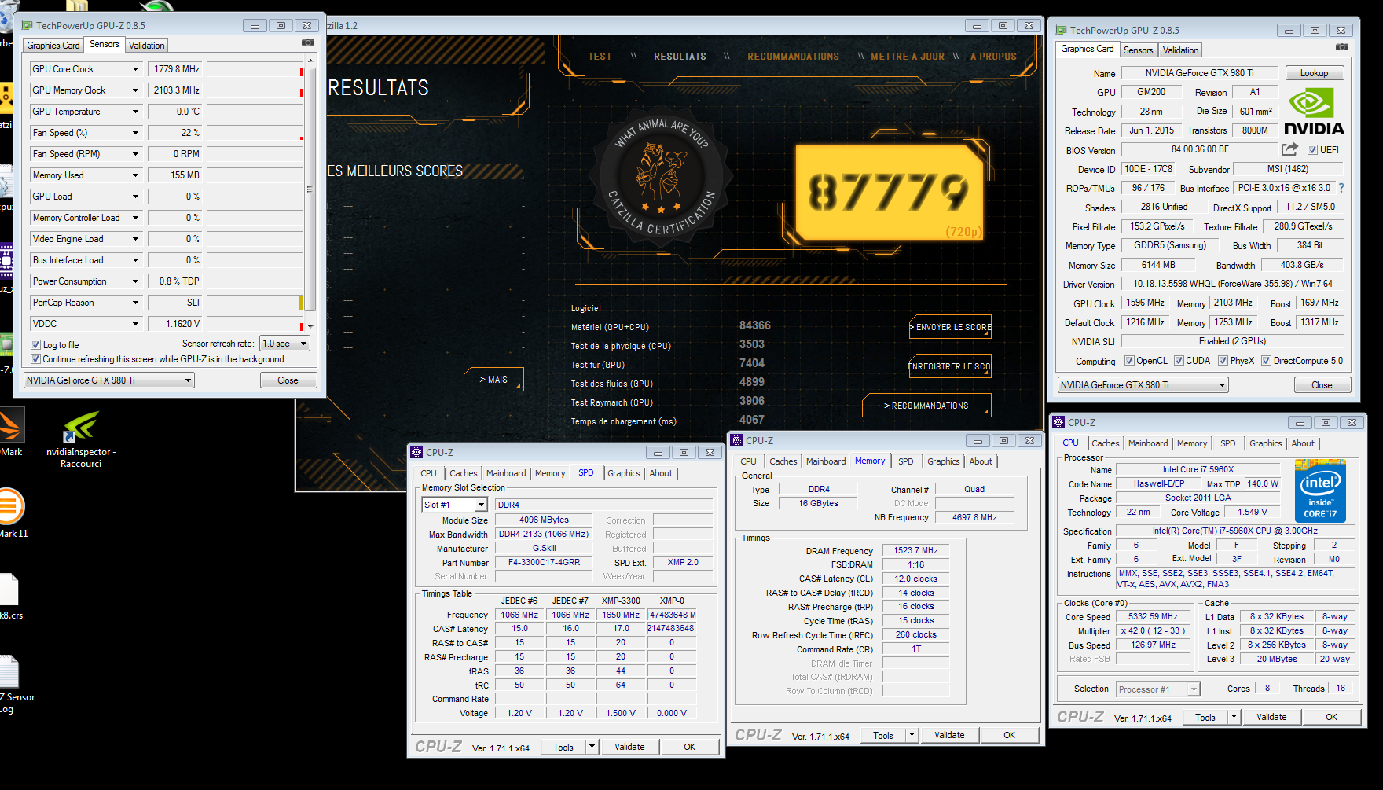Click the question mark next to Bus Interface
The image size is (1383, 790).
(1341, 188)
